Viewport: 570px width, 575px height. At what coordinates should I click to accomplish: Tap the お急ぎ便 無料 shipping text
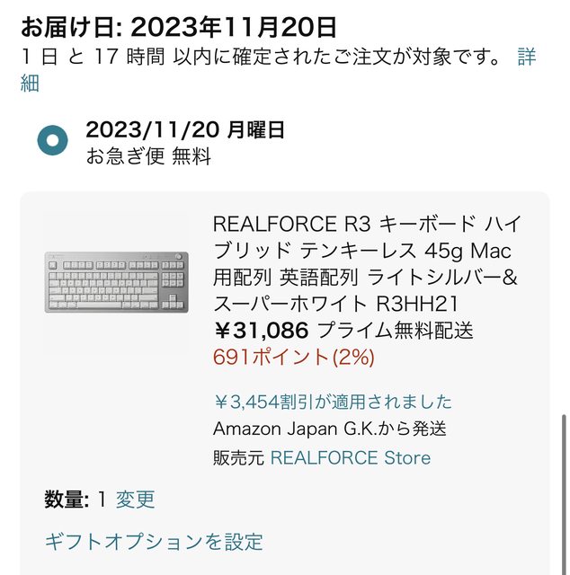(148, 156)
